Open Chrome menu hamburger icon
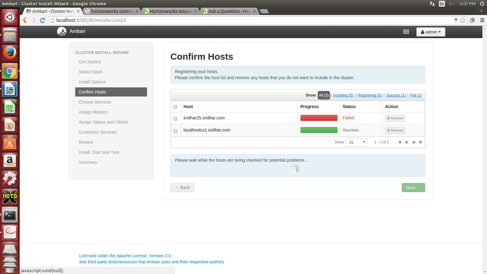 point(482,20)
